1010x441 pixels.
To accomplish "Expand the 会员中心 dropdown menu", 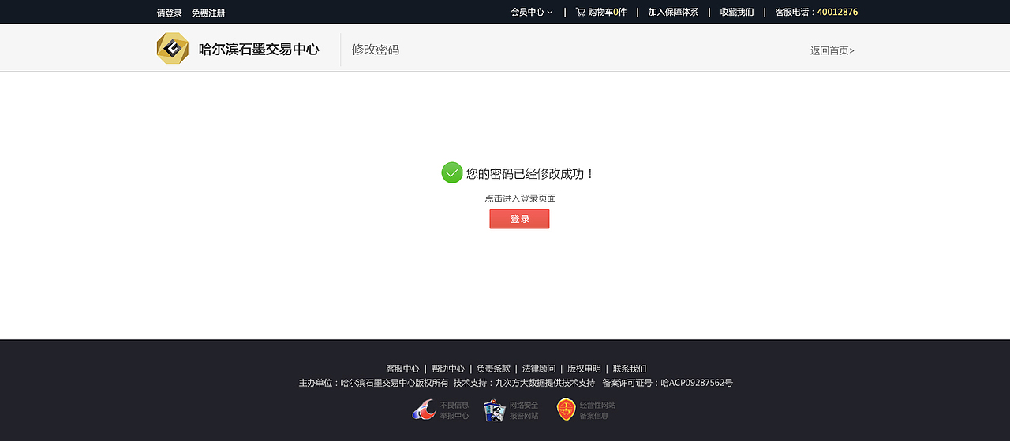I will (x=532, y=12).
